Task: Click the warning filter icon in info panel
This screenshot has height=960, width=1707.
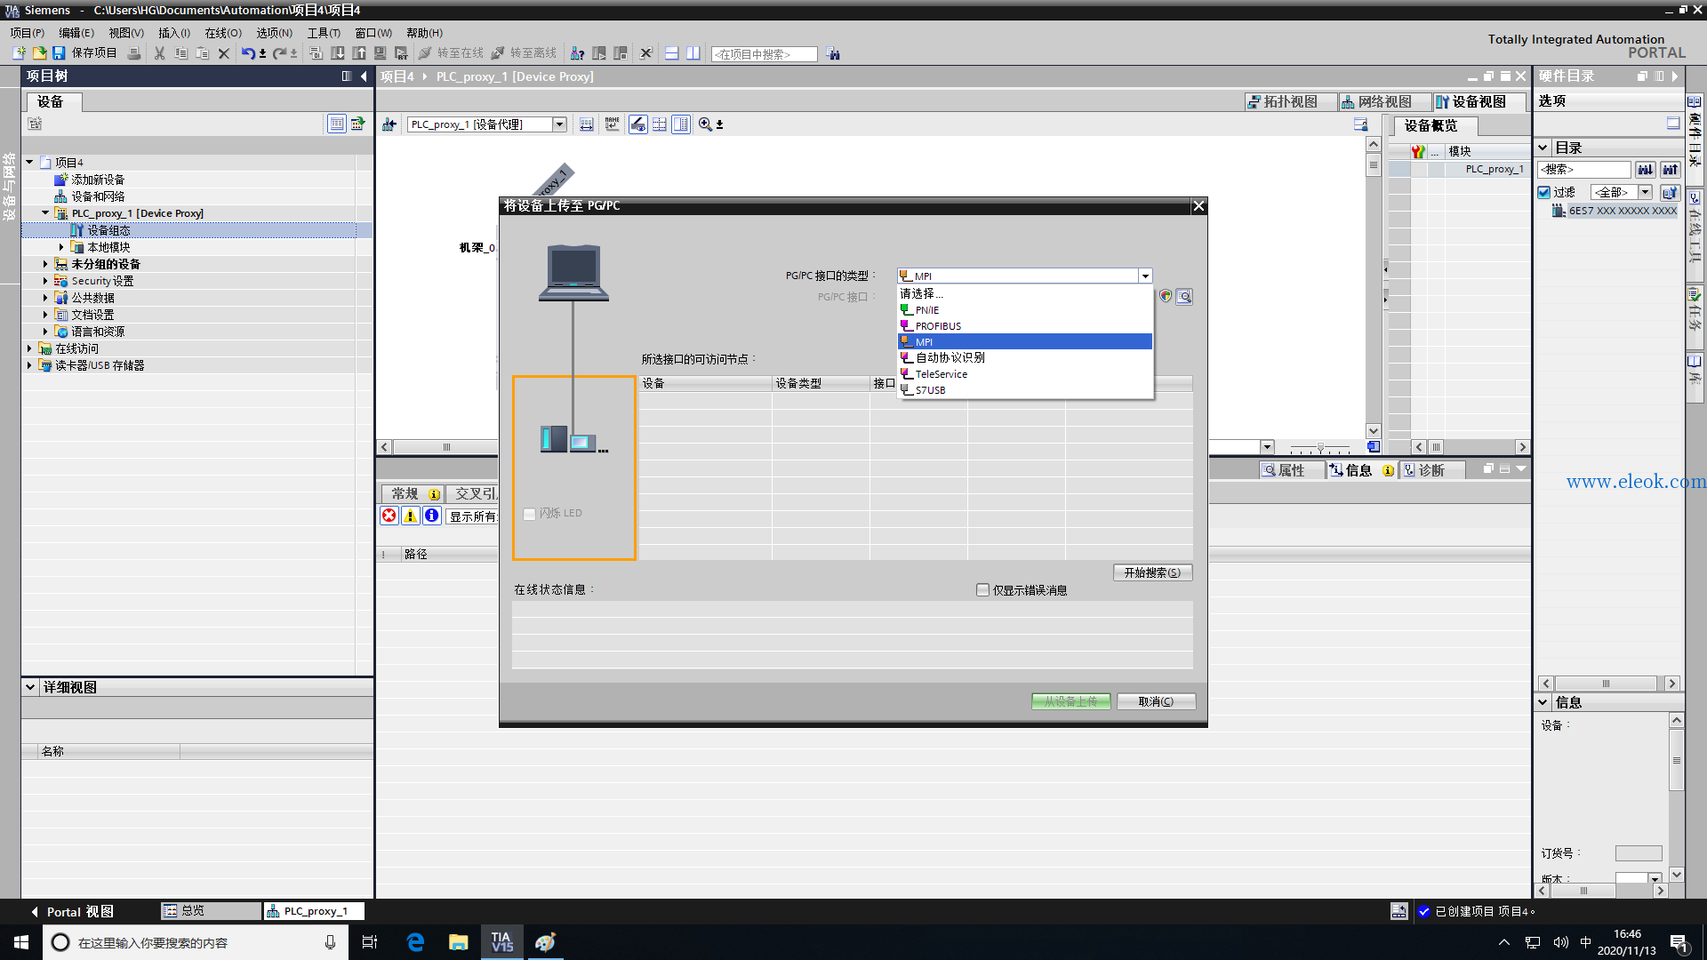Action: pyautogui.click(x=411, y=516)
